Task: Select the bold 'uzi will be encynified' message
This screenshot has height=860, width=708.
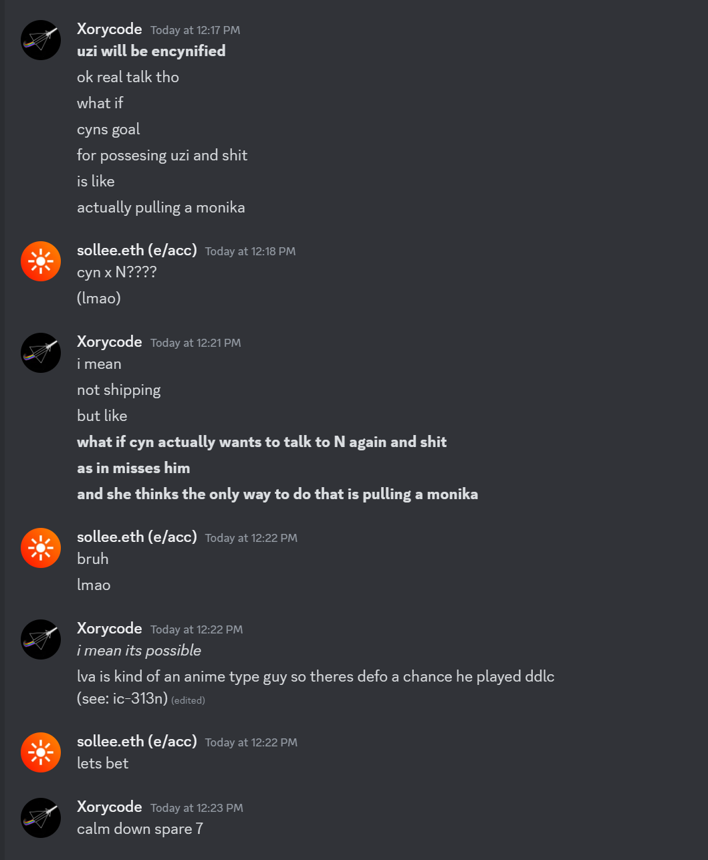Action: point(151,51)
